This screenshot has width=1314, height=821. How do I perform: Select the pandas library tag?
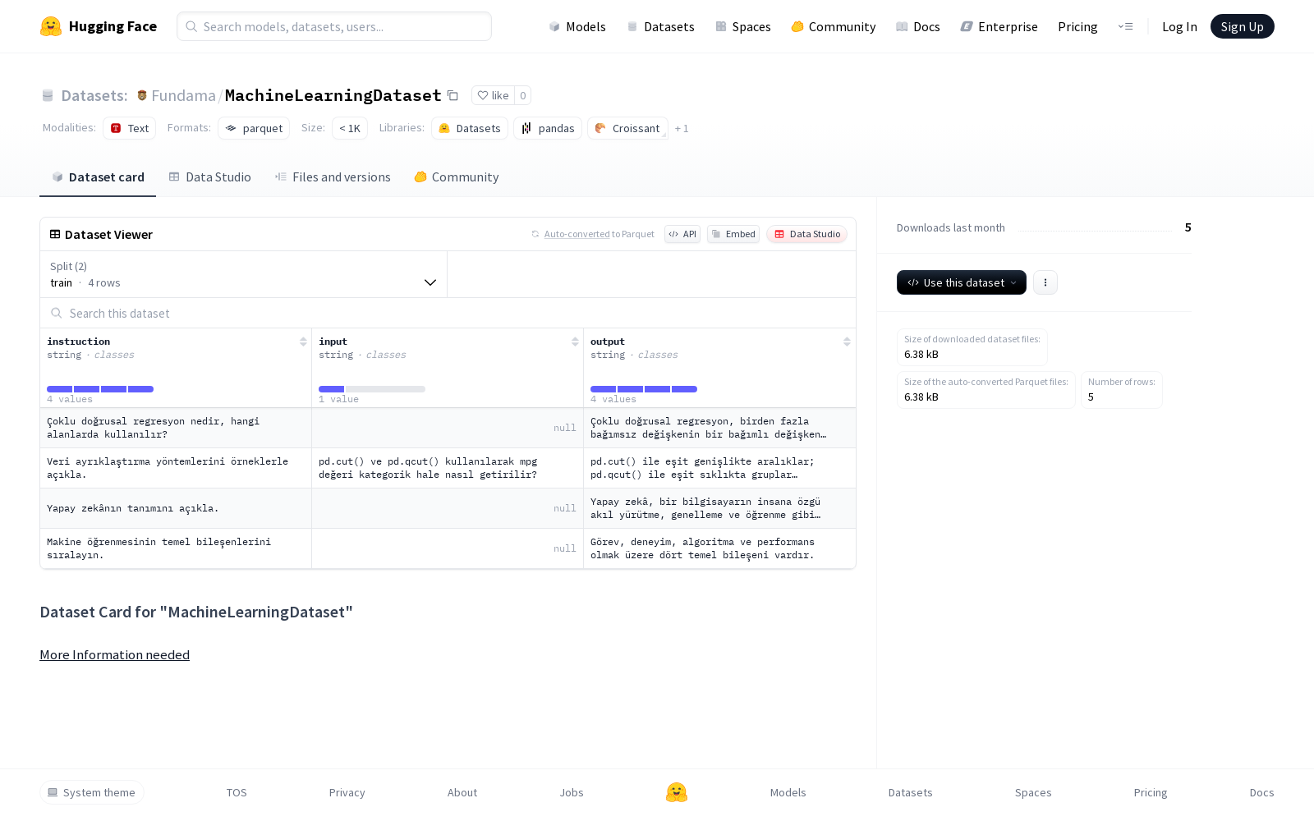click(548, 128)
